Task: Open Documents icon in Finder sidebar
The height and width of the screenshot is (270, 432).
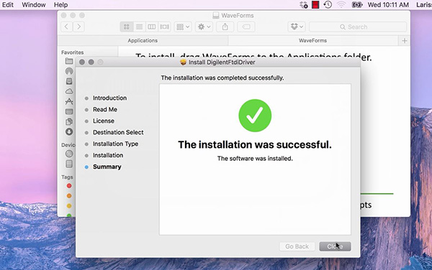Action: pyautogui.click(x=69, y=121)
